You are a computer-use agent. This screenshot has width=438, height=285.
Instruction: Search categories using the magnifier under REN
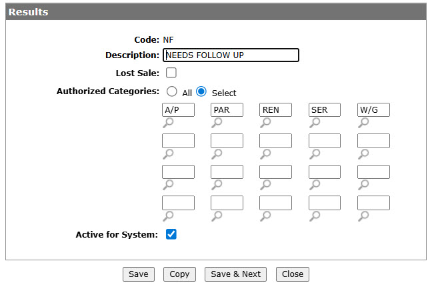[x=265, y=123]
